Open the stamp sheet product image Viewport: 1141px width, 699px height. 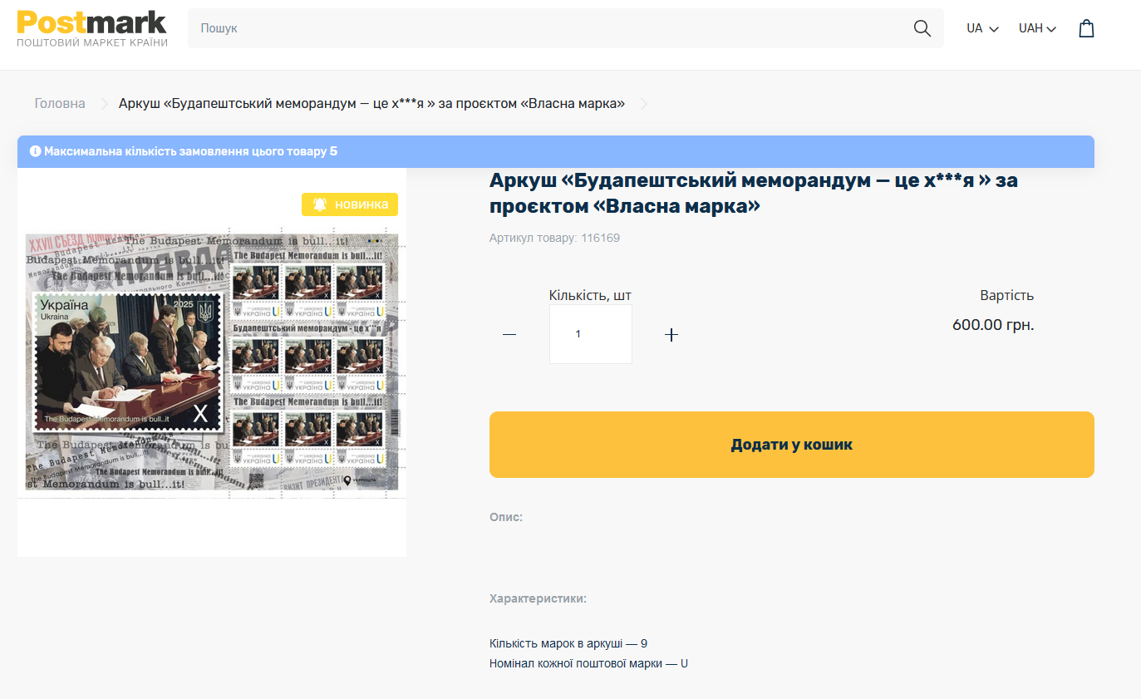(x=212, y=362)
